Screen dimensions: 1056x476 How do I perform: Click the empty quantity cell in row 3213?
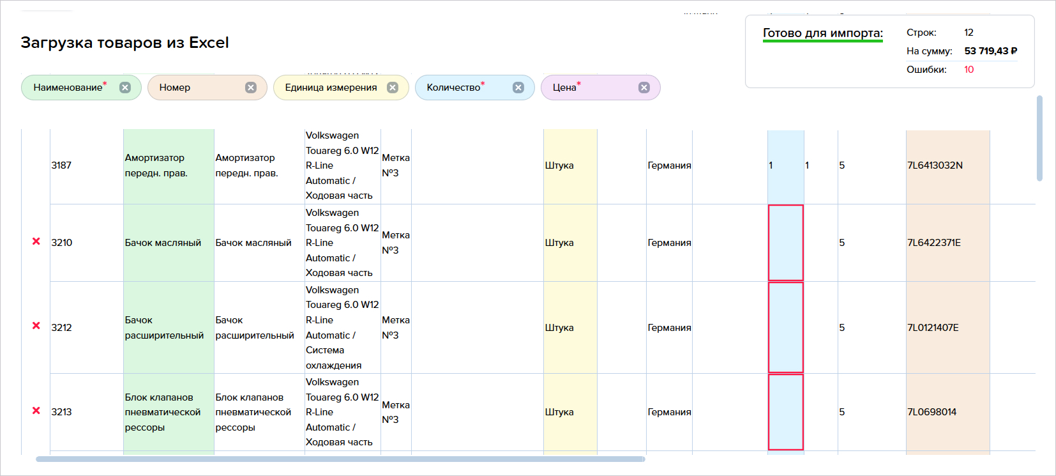785,412
